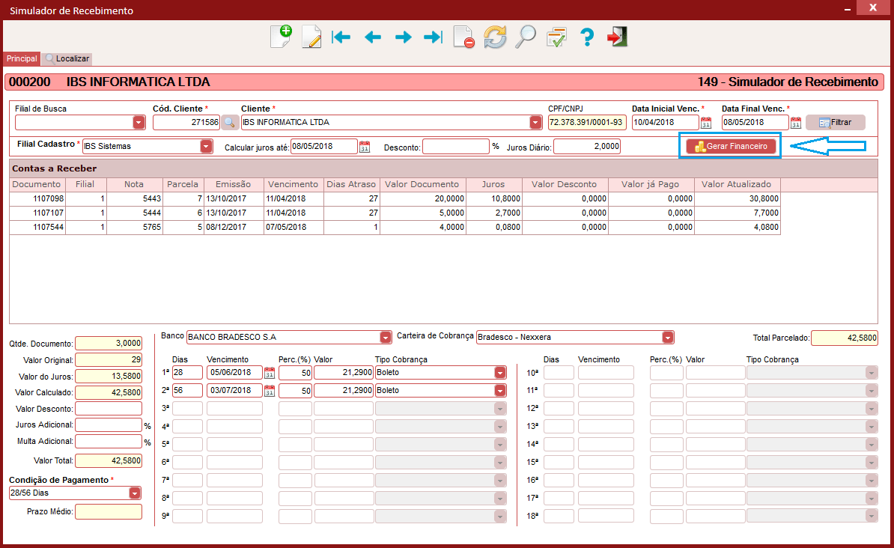Screen dimensions: 894x548
Task: Open calendar for Calcular juros até
Action: [365, 147]
